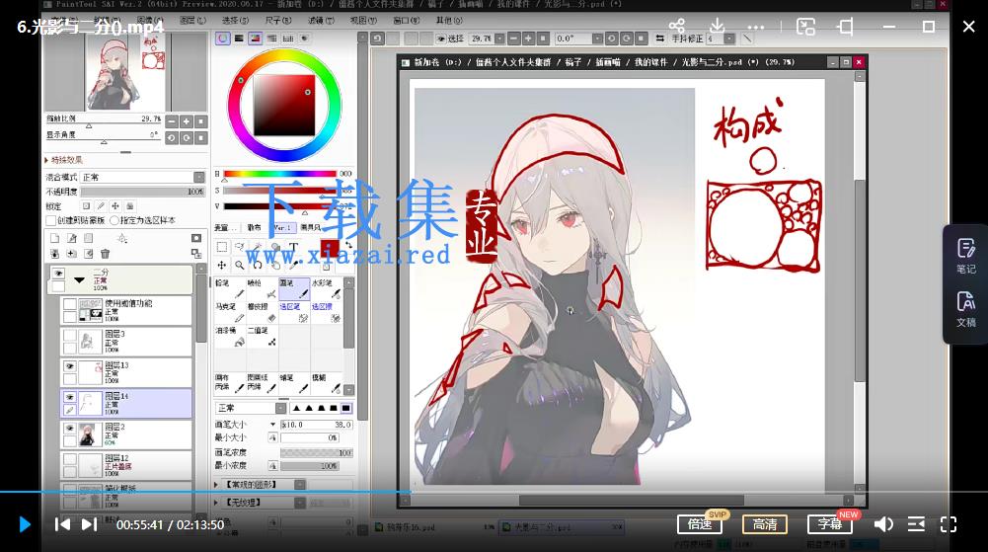Toggle the color wheel panel icon
The width and height of the screenshot is (988, 552).
pos(222,39)
